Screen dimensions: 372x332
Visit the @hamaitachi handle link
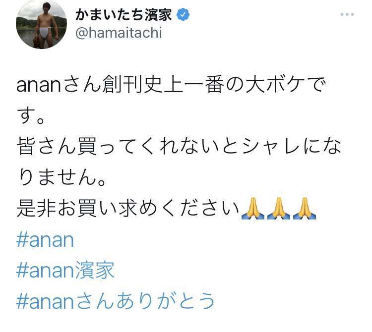click(119, 33)
